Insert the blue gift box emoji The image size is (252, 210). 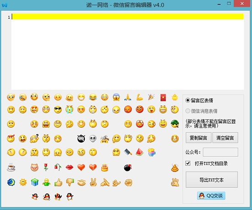click(34, 182)
